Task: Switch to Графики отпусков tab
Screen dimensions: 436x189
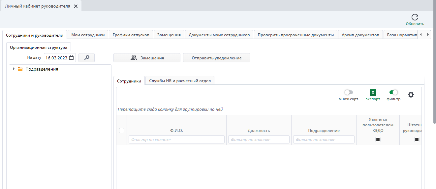Action: [x=131, y=35]
